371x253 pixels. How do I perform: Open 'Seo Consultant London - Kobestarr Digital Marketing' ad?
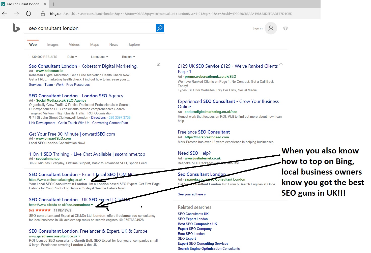click(x=83, y=66)
